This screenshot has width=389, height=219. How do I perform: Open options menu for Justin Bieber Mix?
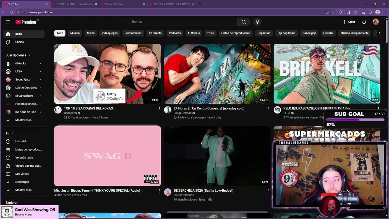tap(159, 191)
